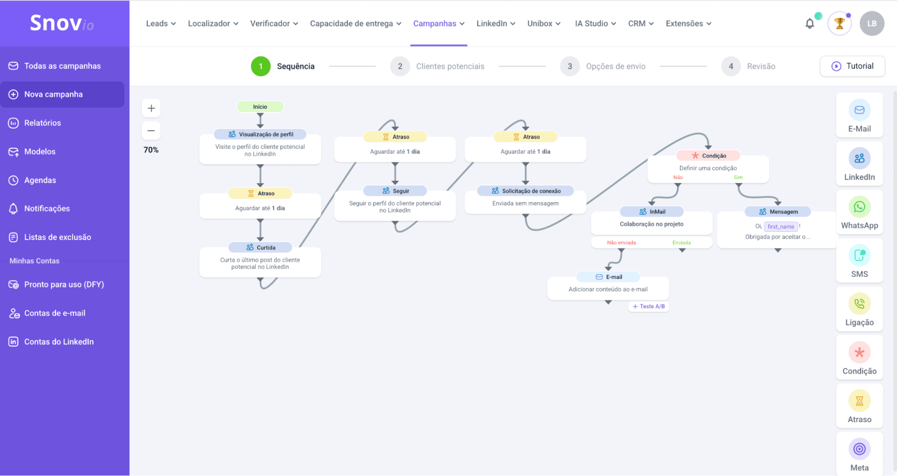The width and height of the screenshot is (897, 476).
Task: Go to Clientes potenciais step
Action: pyautogui.click(x=450, y=66)
